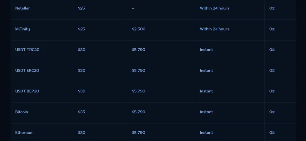
Task: Click Neteller's $25 minimum amount
Action: click(x=81, y=8)
